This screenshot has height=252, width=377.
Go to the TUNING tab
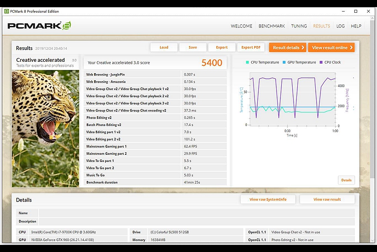[x=299, y=26]
